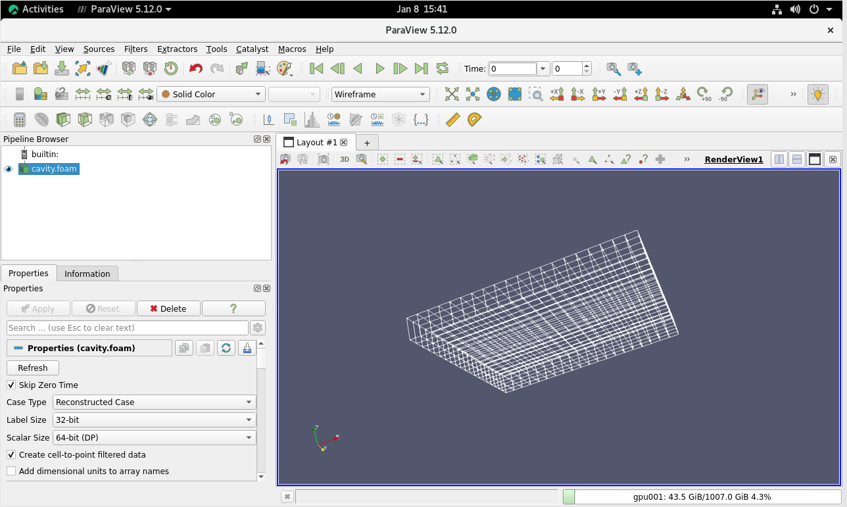Toggle the Skip Zero Time checkbox
This screenshot has height=507, width=847.
tap(11, 385)
